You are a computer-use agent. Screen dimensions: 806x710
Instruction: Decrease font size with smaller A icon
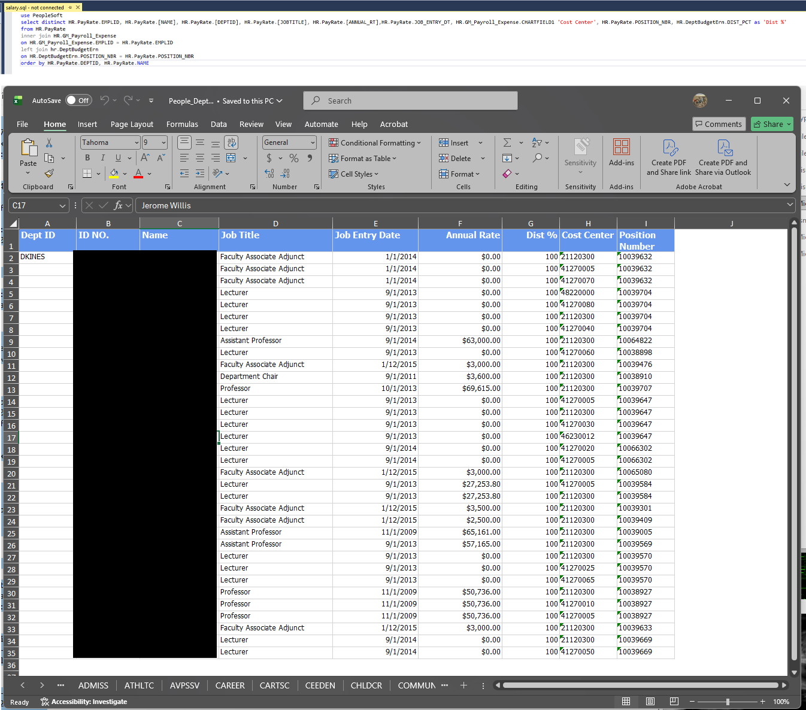point(160,158)
